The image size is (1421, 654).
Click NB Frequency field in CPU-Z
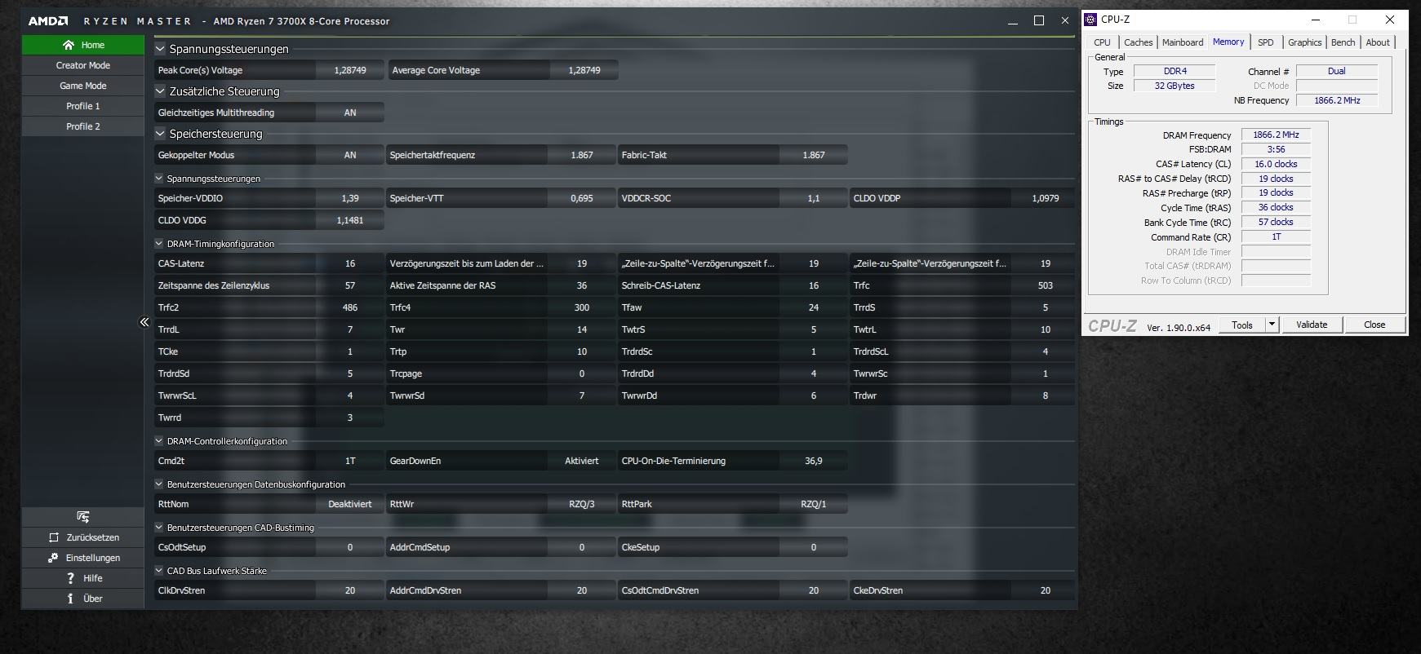coord(1337,100)
